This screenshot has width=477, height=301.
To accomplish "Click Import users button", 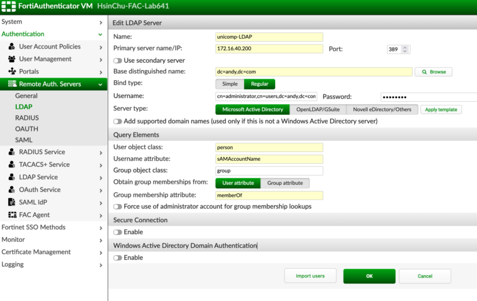I will click(x=311, y=276).
